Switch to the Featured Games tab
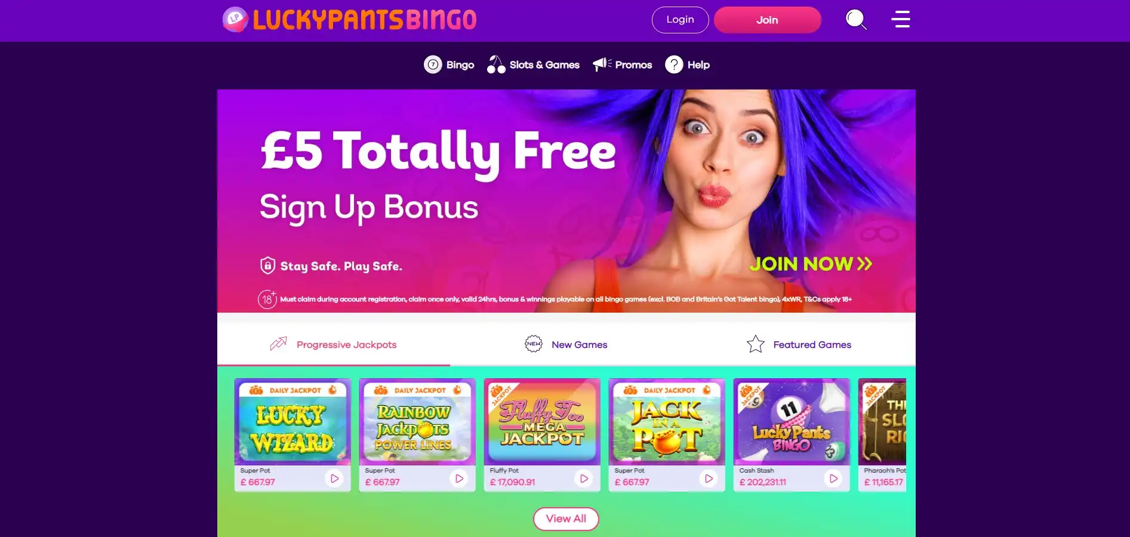The image size is (1130, 537). point(799,344)
